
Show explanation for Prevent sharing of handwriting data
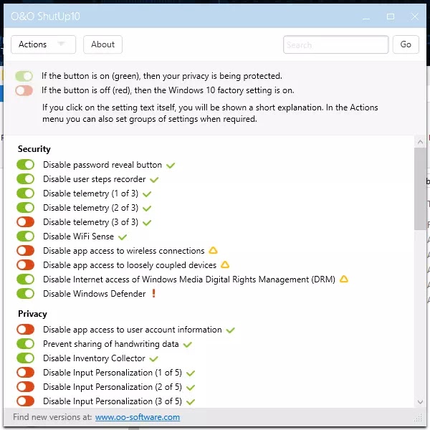(111, 343)
